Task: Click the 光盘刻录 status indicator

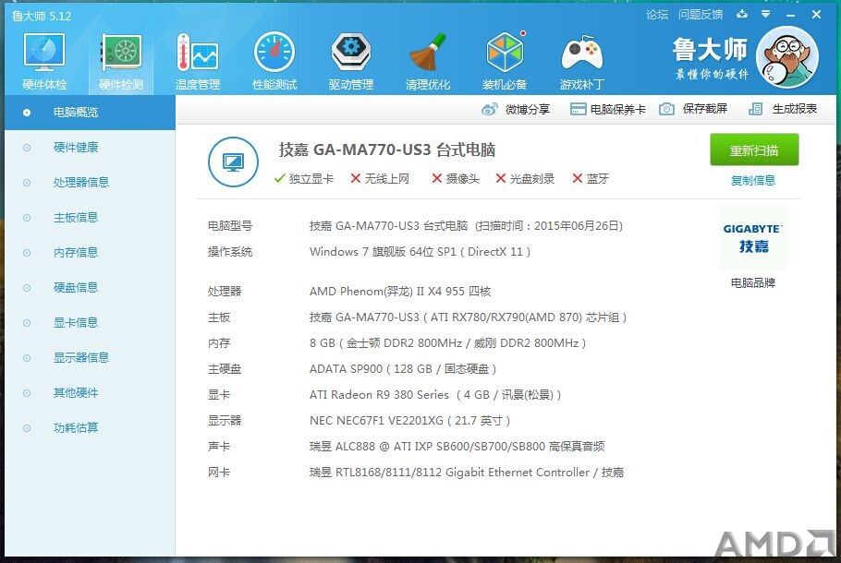Action: pos(525,178)
